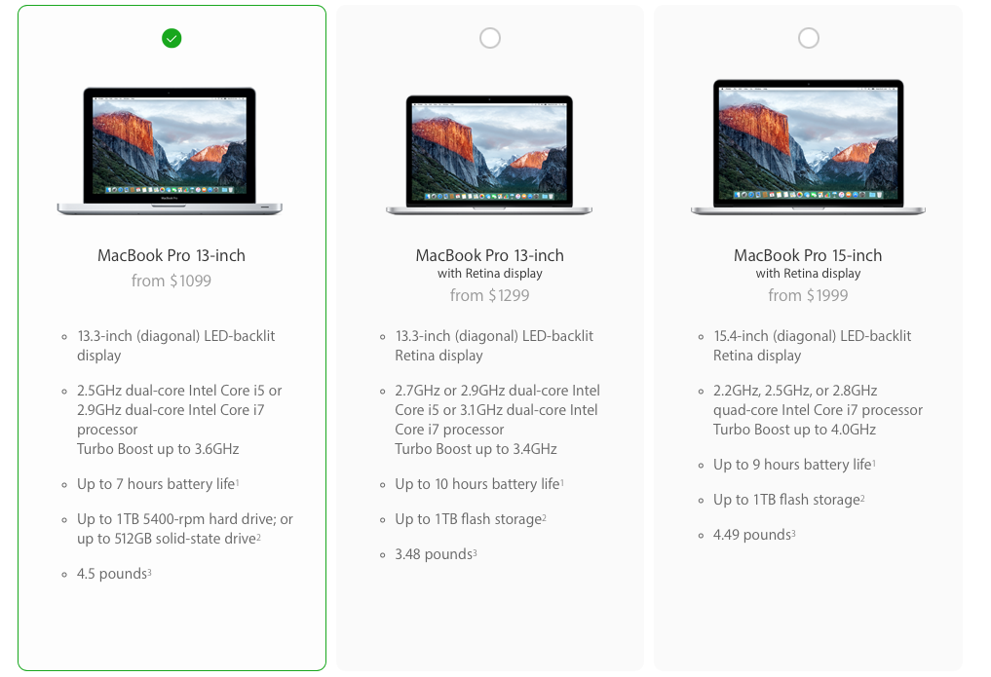Click the 13-inch Retina MacBook Pro image
The image size is (991, 677).
pyautogui.click(x=489, y=155)
